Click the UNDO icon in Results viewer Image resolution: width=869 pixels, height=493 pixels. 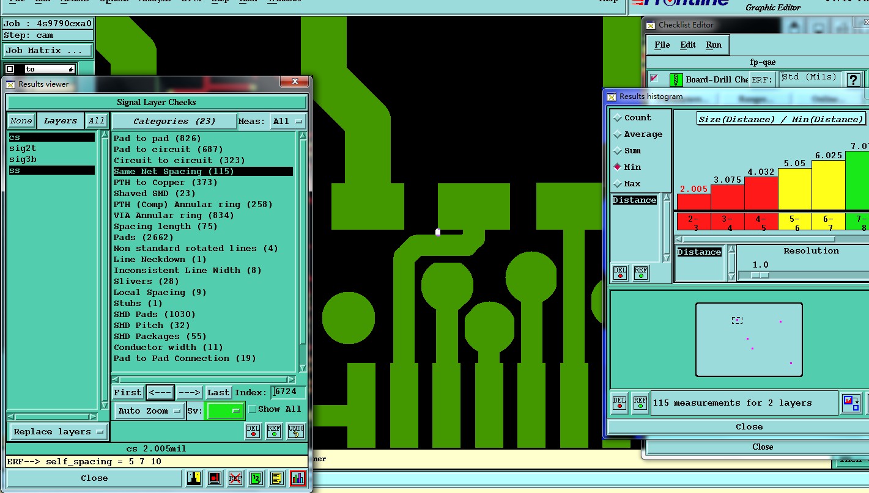pos(295,431)
